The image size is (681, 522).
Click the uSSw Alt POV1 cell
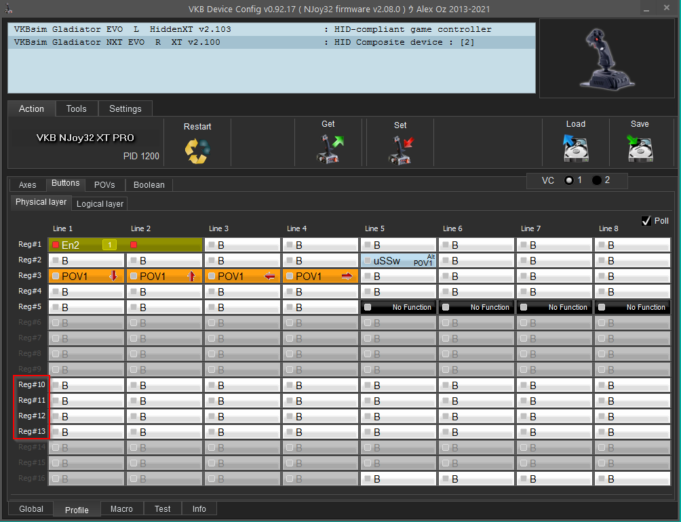point(398,261)
